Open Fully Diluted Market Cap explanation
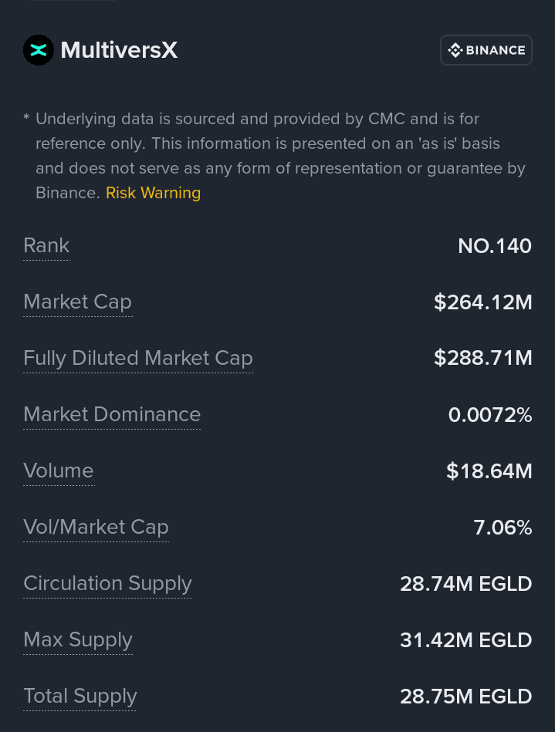 tap(137, 359)
